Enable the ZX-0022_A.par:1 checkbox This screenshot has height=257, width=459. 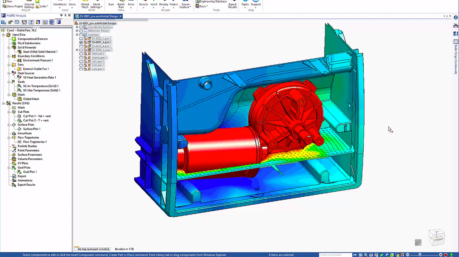(81, 38)
